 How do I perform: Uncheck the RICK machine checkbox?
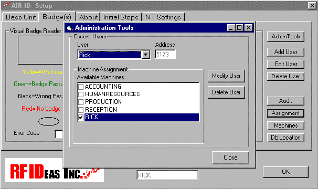pyautogui.click(x=81, y=117)
